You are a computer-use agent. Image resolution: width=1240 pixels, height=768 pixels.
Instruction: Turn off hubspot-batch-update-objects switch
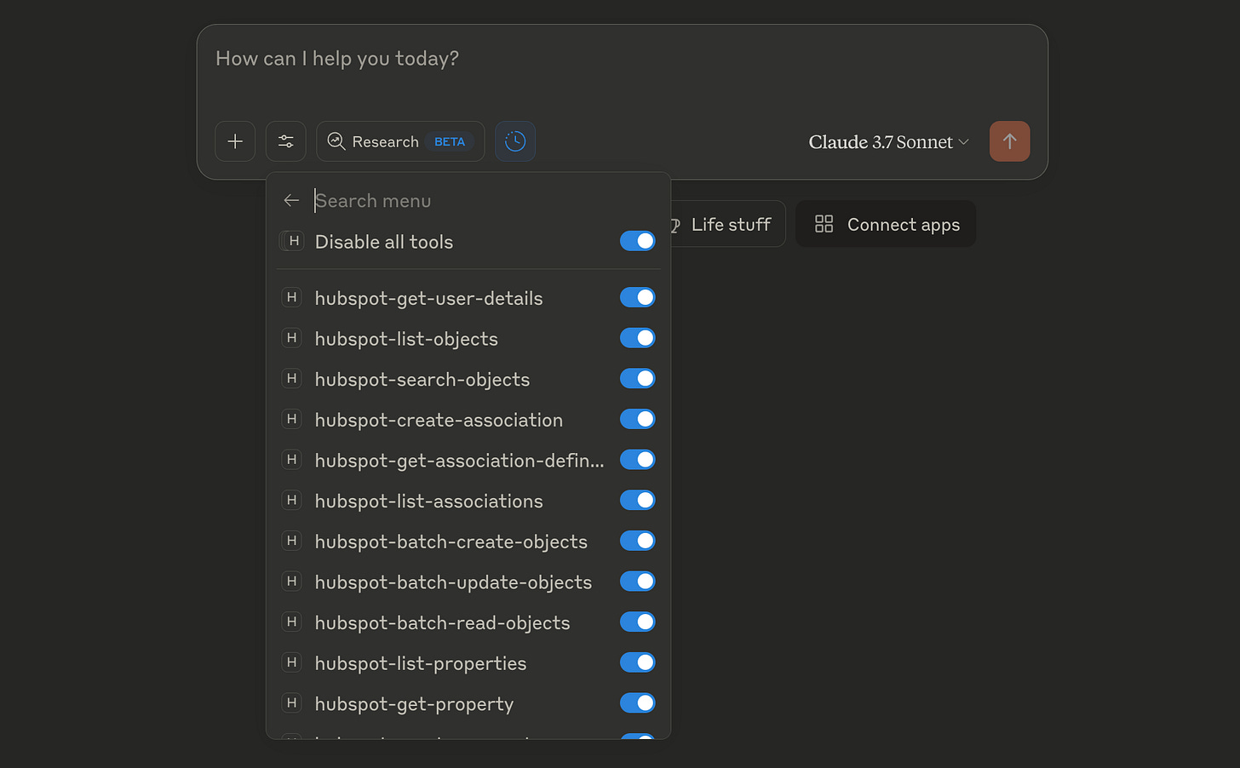pos(637,582)
